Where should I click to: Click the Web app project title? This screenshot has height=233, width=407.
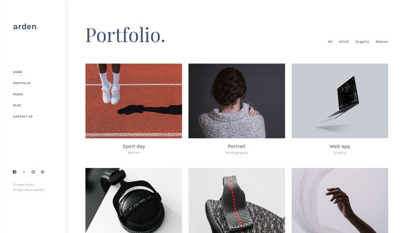point(340,146)
